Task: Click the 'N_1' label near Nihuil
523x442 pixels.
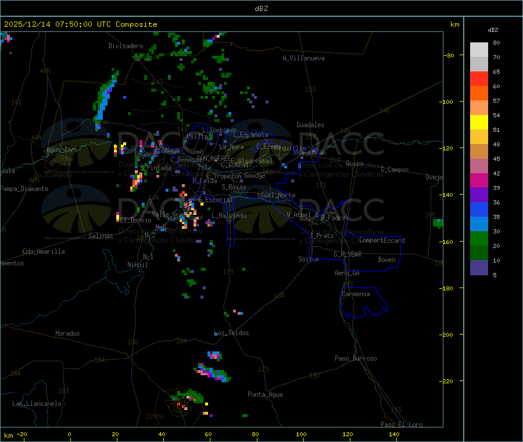Action: pyautogui.click(x=148, y=256)
